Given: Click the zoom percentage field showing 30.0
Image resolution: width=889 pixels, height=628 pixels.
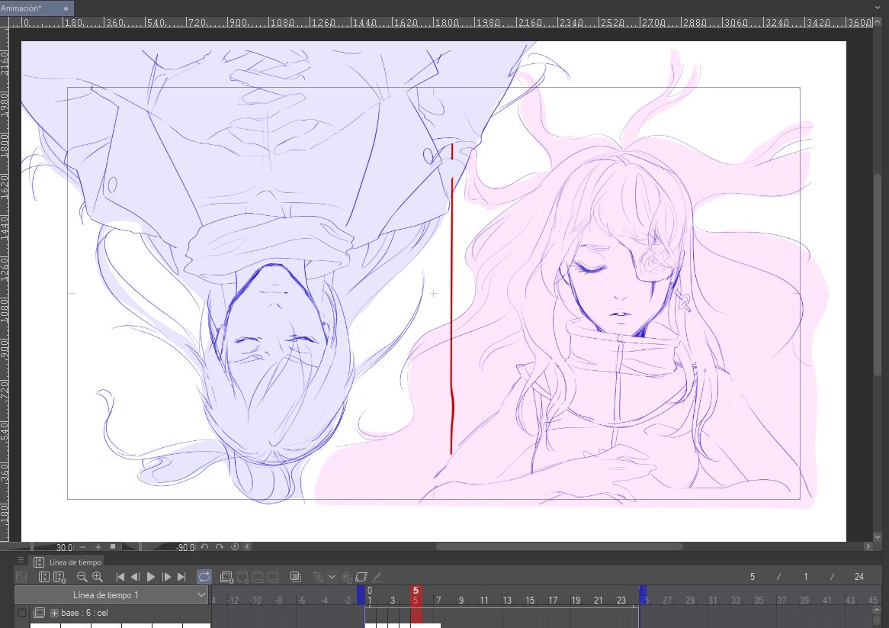Looking at the screenshot, I should point(64,547).
